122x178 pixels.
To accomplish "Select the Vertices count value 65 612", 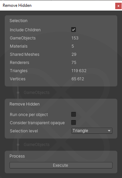I will tap(78, 79).
